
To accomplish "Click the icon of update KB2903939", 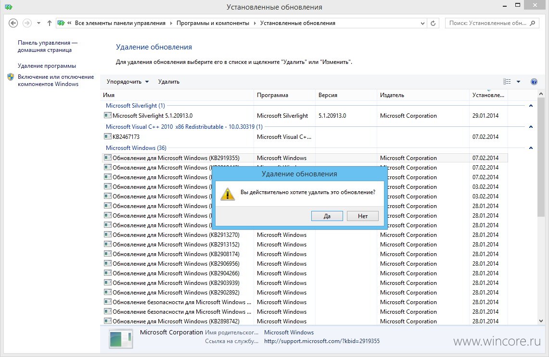I will pyautogui.click(x=108, y=283).
